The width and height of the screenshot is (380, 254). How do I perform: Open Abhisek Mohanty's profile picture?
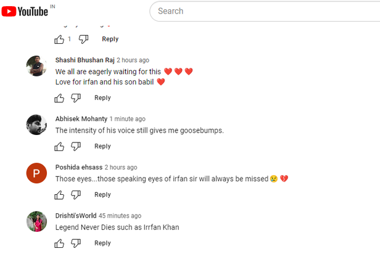(36, 125)
